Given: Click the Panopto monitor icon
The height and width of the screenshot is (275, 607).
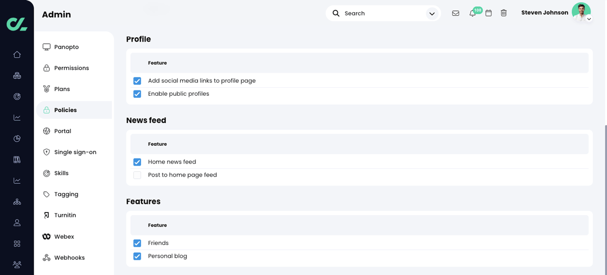Looking at the screenshot, I should [46, 47].
